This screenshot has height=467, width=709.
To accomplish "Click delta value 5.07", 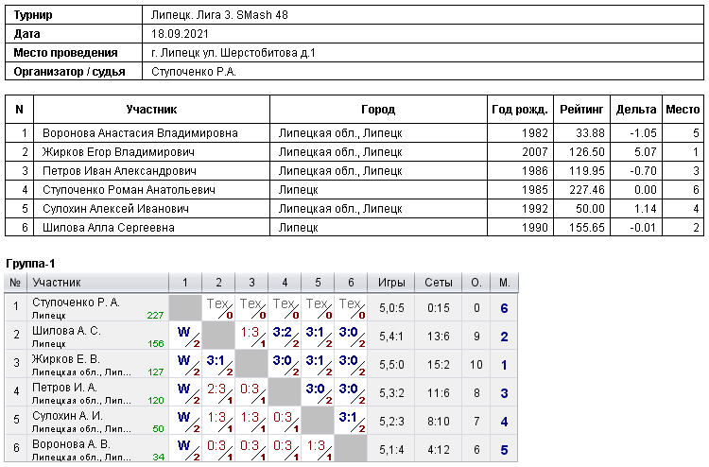I will coord(645,152).
